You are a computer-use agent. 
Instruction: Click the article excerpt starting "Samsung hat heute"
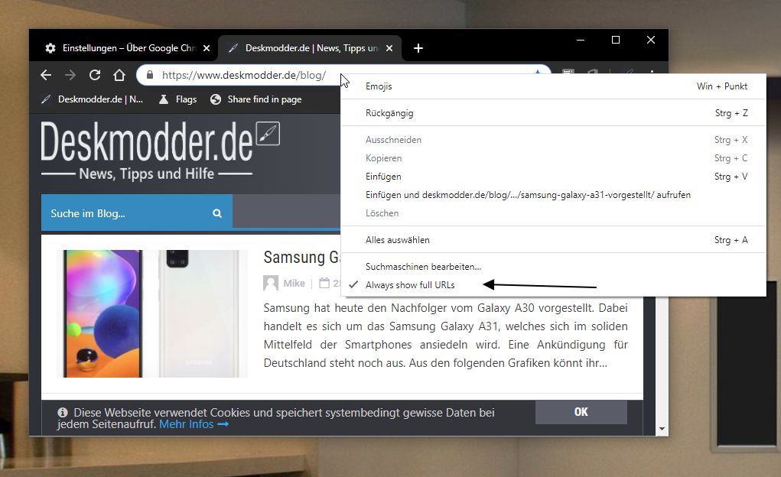[445, 336]
